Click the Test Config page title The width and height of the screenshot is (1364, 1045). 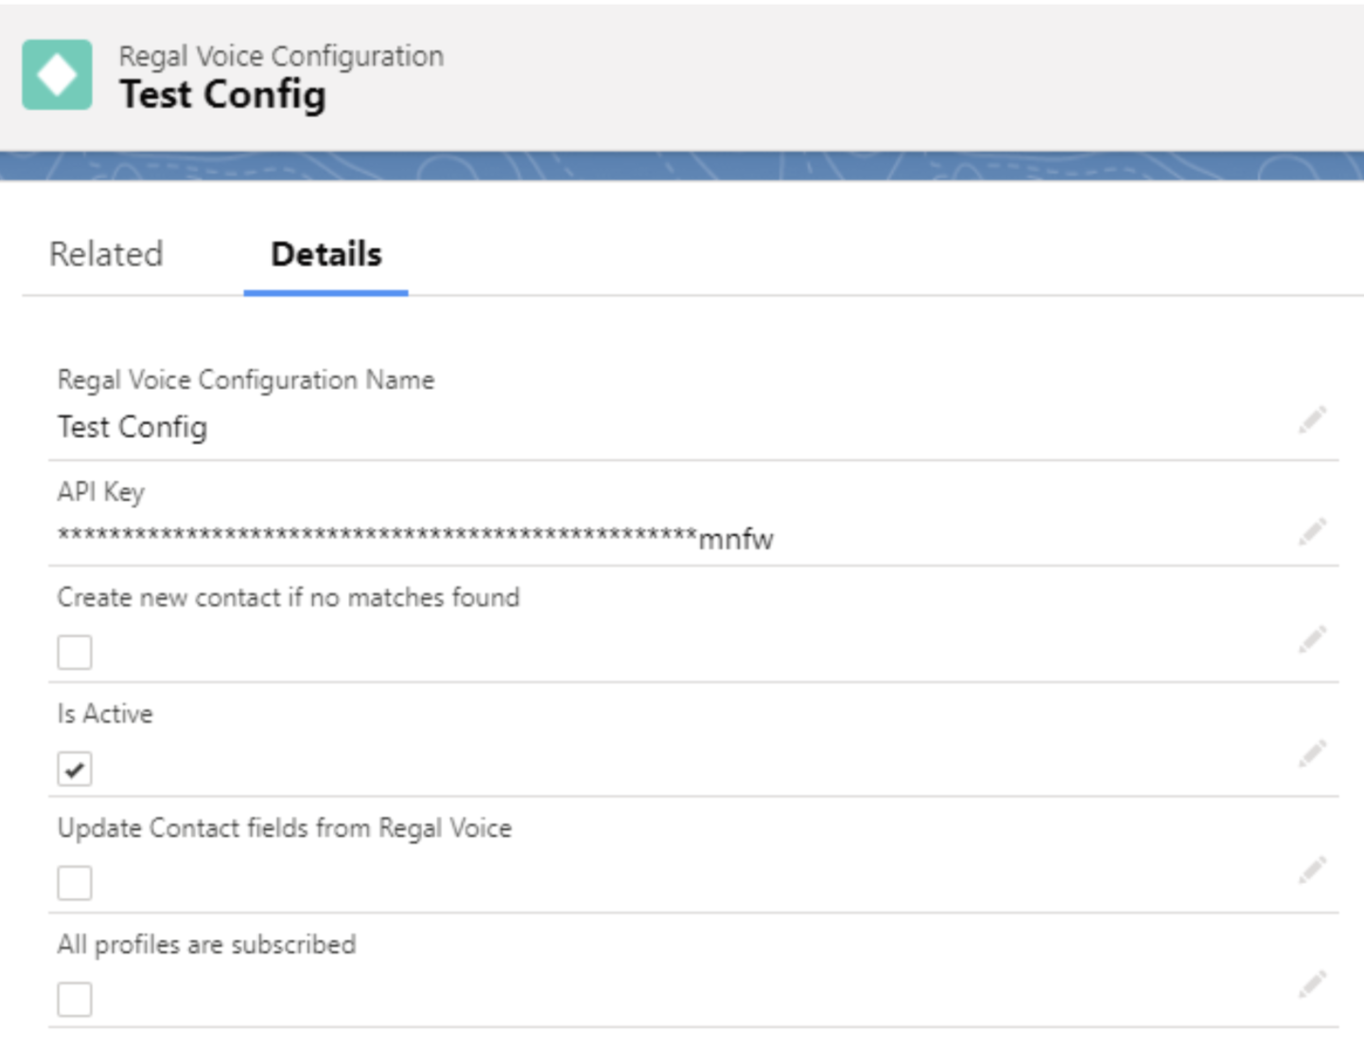click(223, 95)
